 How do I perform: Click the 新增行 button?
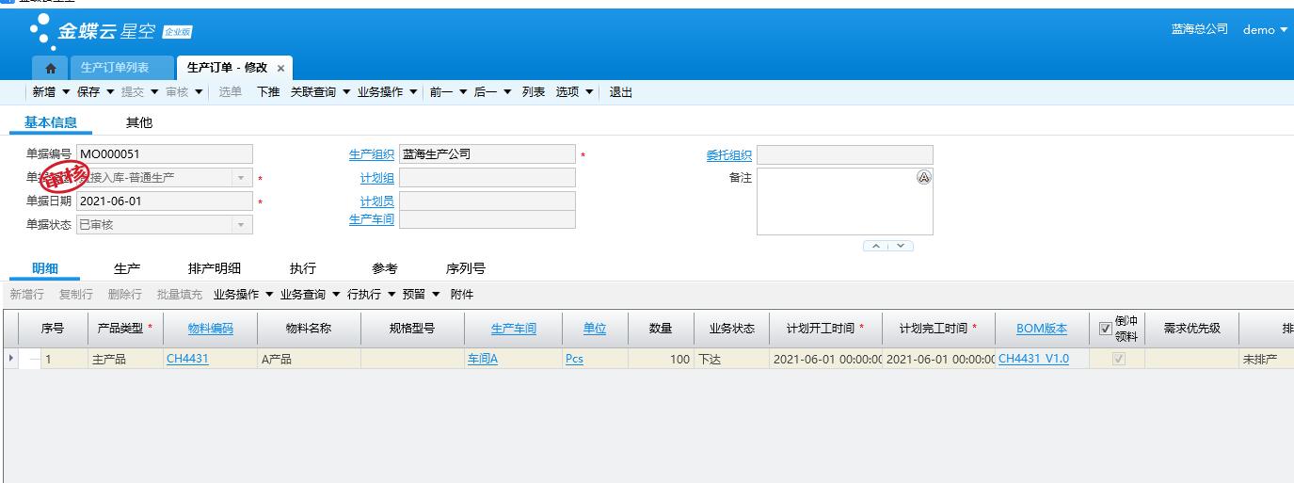pyautogui.click(x=27, y=295)
